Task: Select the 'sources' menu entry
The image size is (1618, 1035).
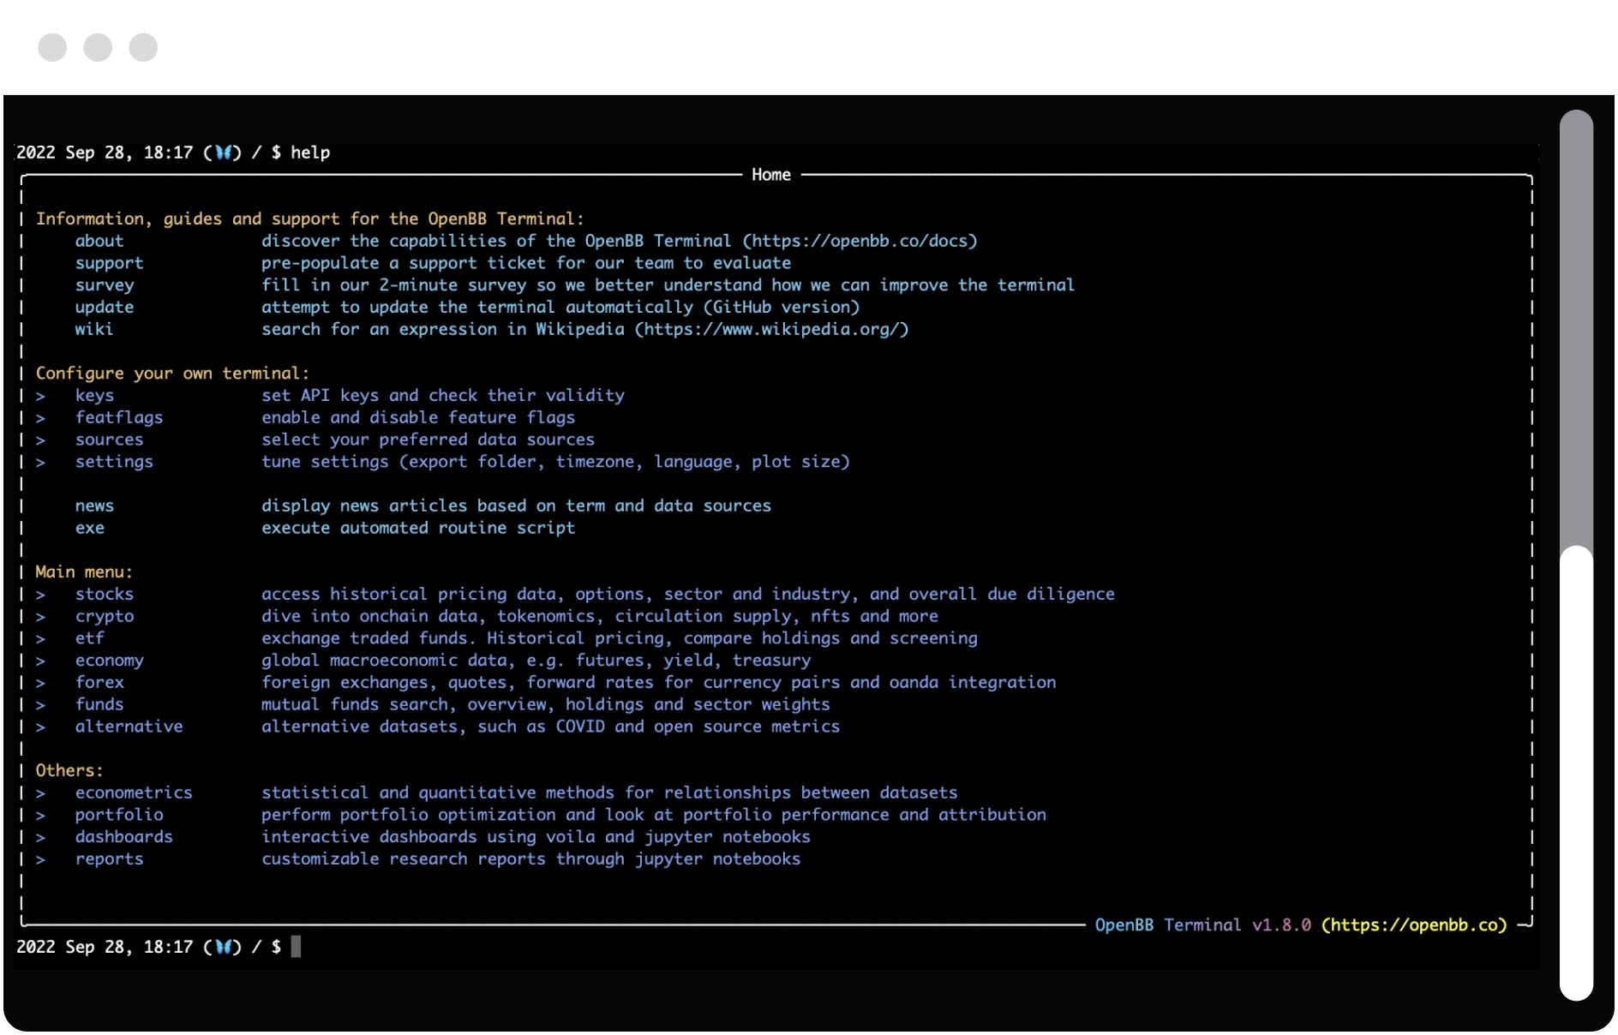Action: 109,440
